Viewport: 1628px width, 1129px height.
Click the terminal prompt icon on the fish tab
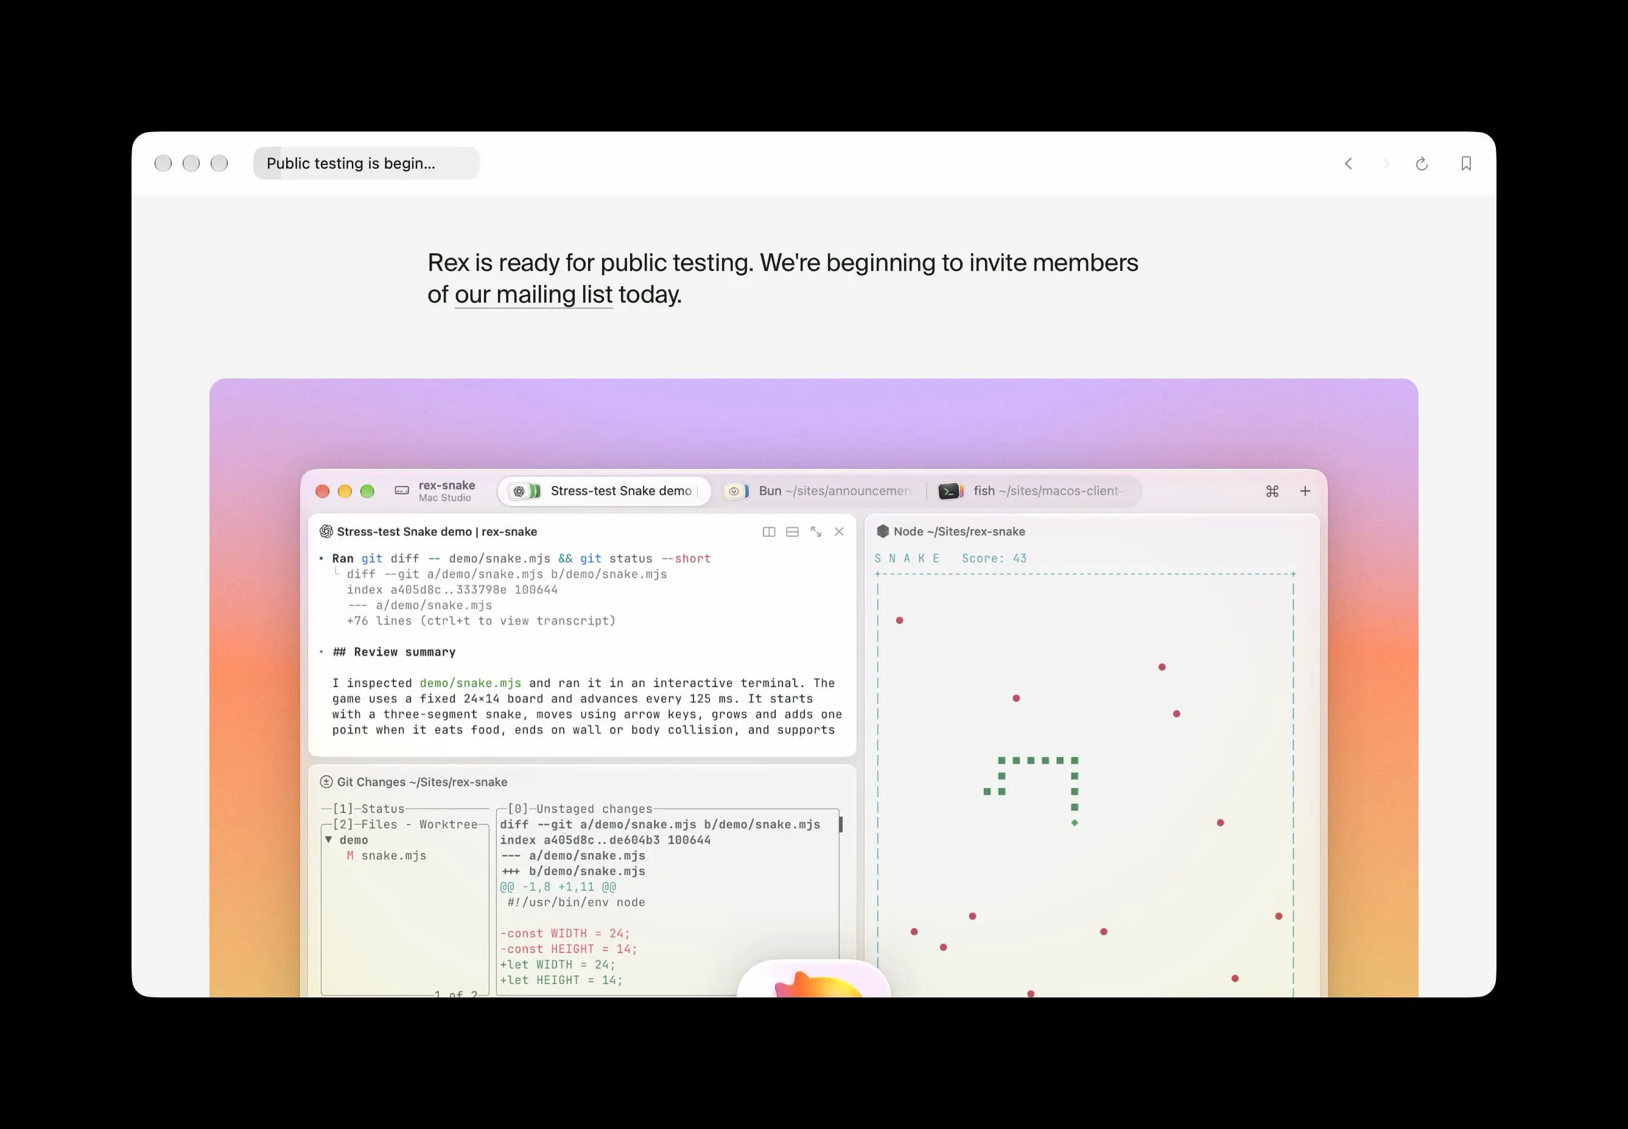point(950,491)
